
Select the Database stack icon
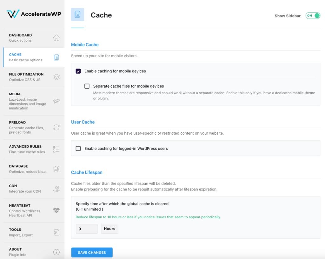[56, 169]
